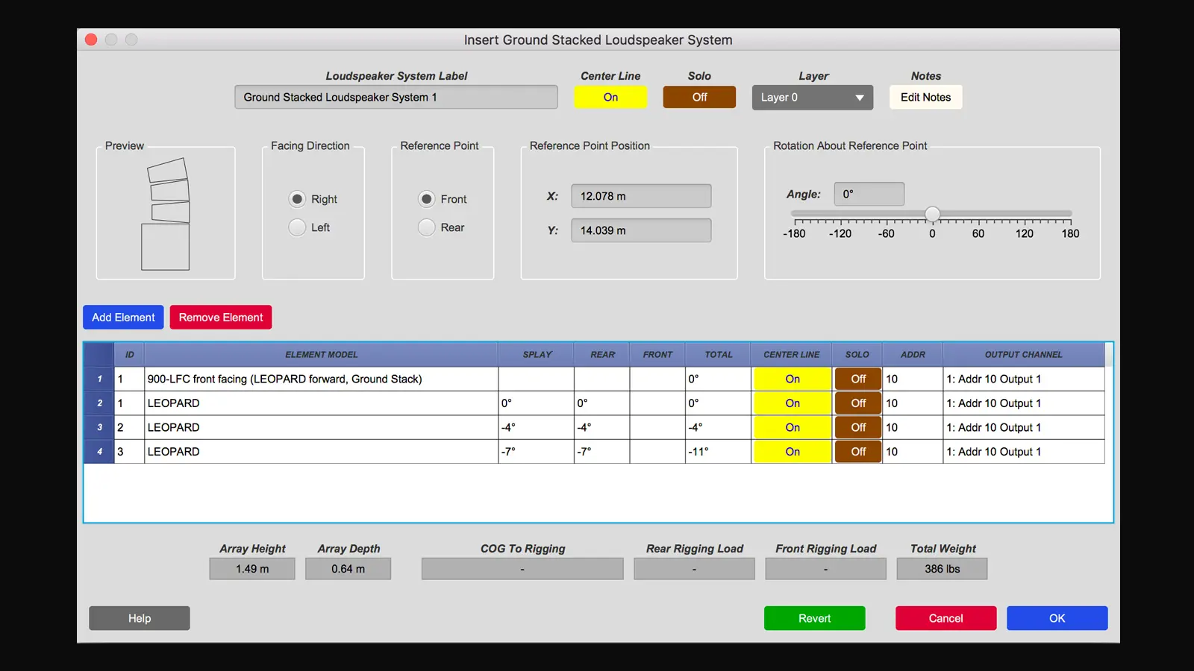Screen dimensions: 1194x671
Task: Revert all changes
Action: 814,618
